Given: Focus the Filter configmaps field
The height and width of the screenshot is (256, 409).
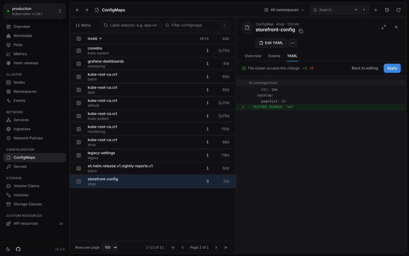Looking at the screenshot, I should tap(196, 25).
